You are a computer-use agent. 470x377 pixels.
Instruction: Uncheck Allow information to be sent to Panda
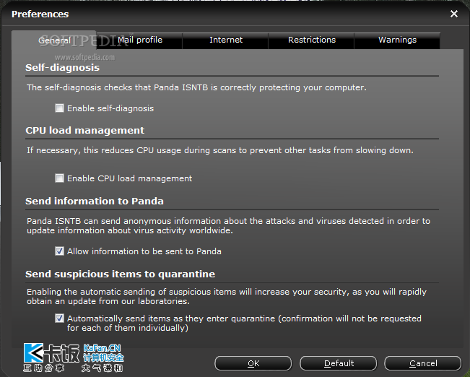point(59,251)
